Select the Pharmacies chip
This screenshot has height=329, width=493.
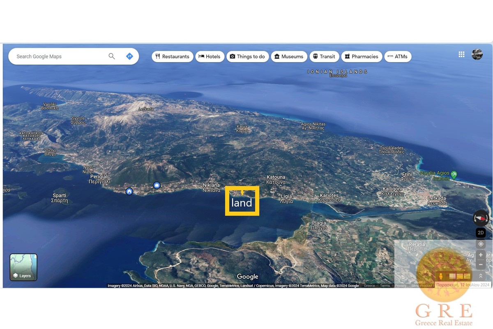click(362, 57)
